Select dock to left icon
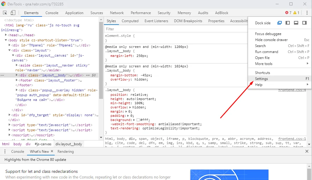Screen dimensions: 312x180 (288, 23)
